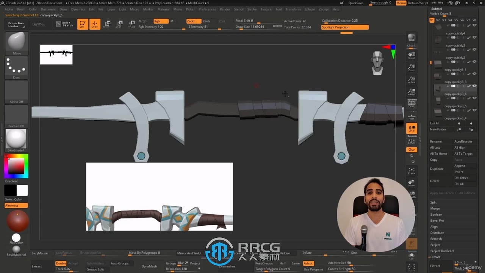Select Draw mode button
This screenshot has width=485, height=273.
(95, 24)
